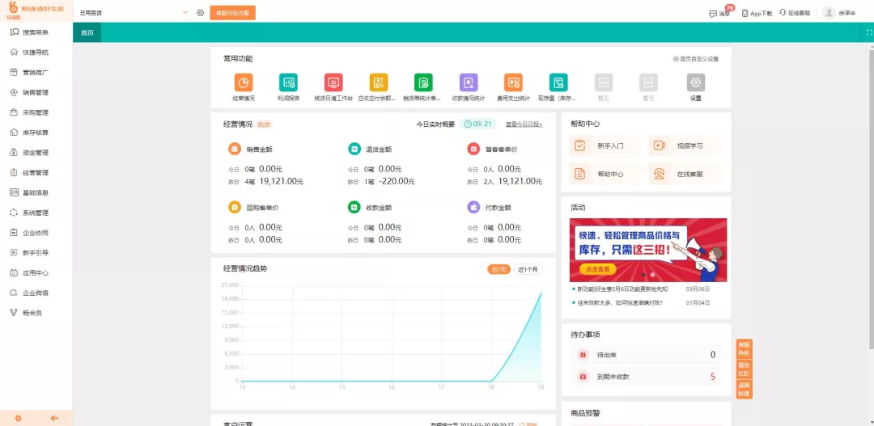
Task: Click the settings gear at sidebar bottom
Action: pyautogui.click(x=18, y=418)
